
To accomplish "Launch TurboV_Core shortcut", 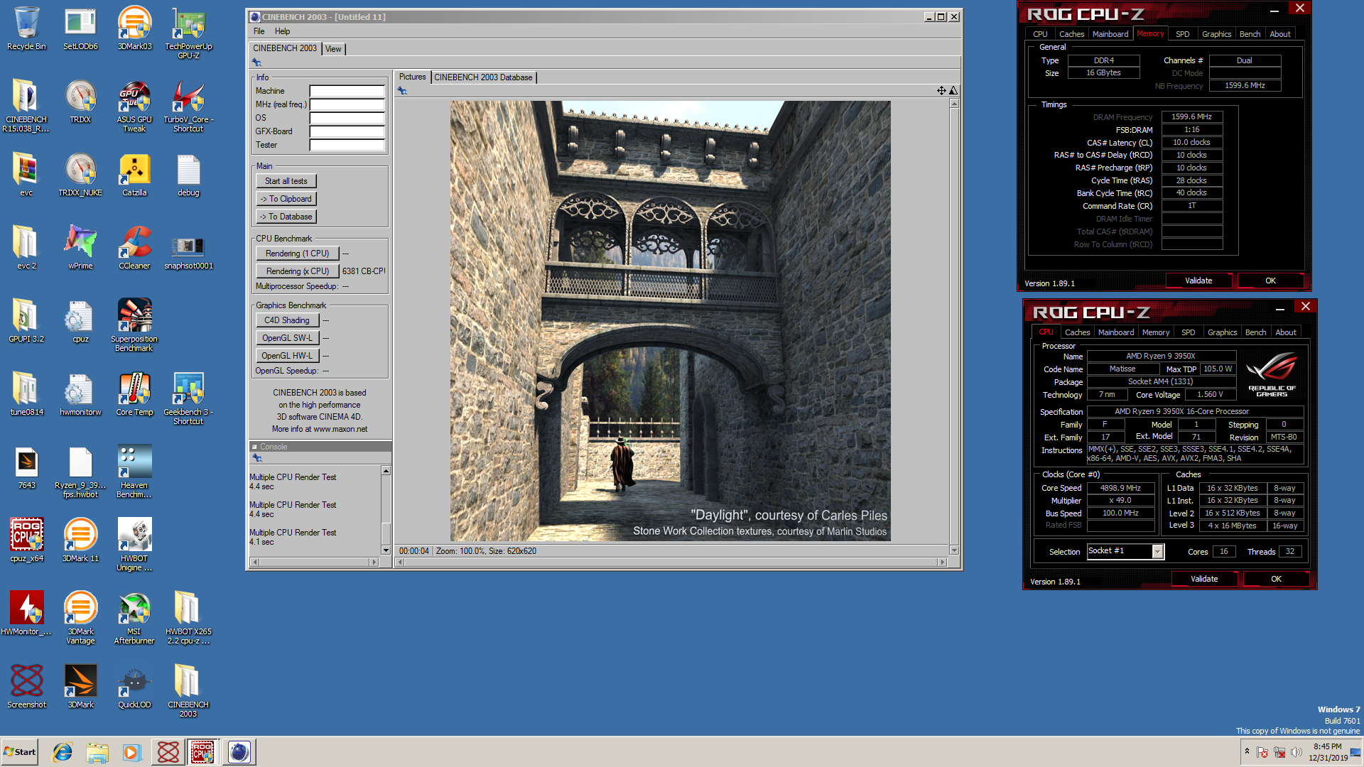I will point(188,106).
